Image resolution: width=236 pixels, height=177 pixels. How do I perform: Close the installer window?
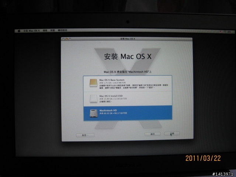click(x=63, y=39)
